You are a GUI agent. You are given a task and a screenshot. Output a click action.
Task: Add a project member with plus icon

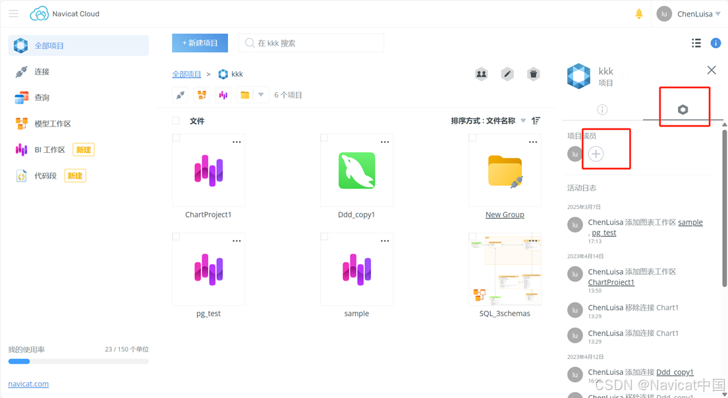tap(596, 154)
